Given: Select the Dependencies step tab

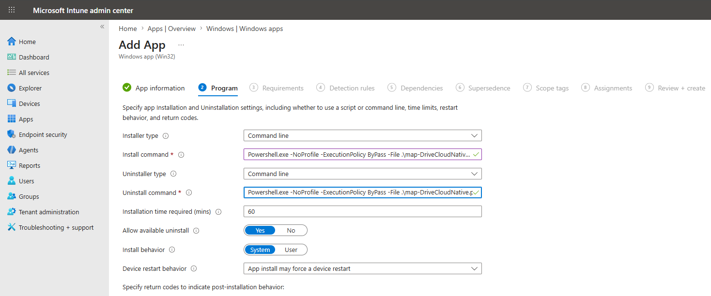Looking at the screenshot, I should tap(416, 88).
